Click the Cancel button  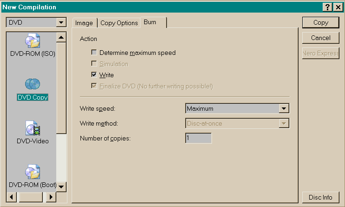(320, 38)
